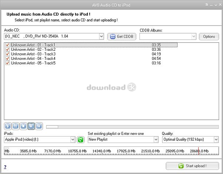Click the Stop playback button
This screenshot has width=223, height=174.
[23, 126]
